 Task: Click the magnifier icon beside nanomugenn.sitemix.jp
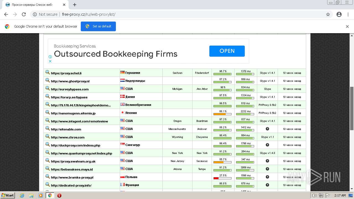pyautogui.click(x=48, y=112)
